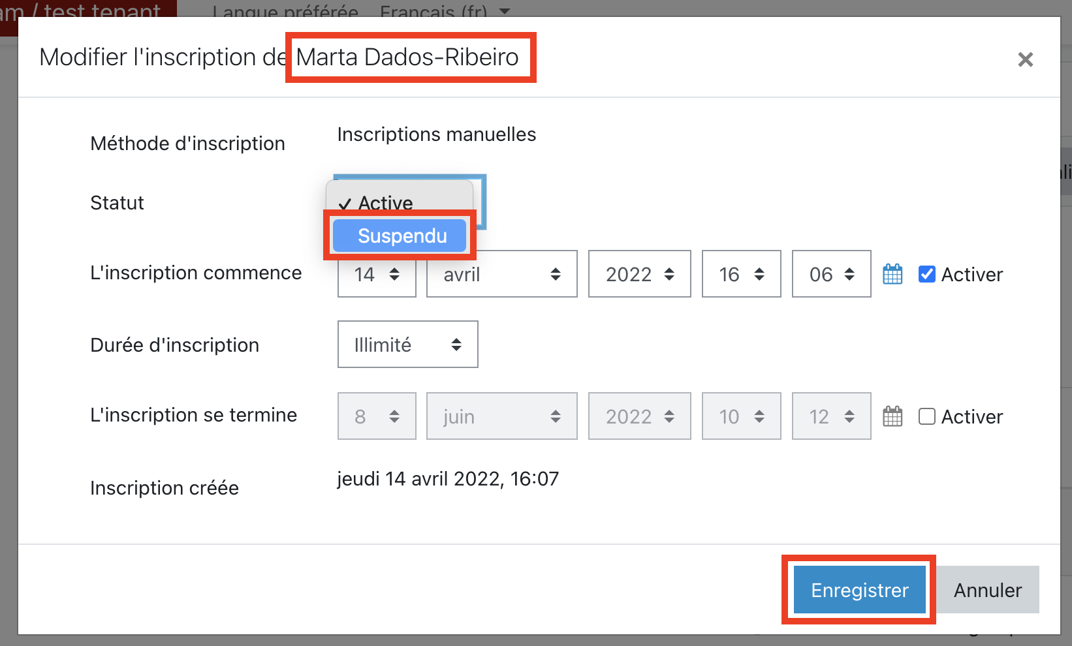1072x646 pixels.
Task: Open start hour dropdown showing 16
Action: 741,274
